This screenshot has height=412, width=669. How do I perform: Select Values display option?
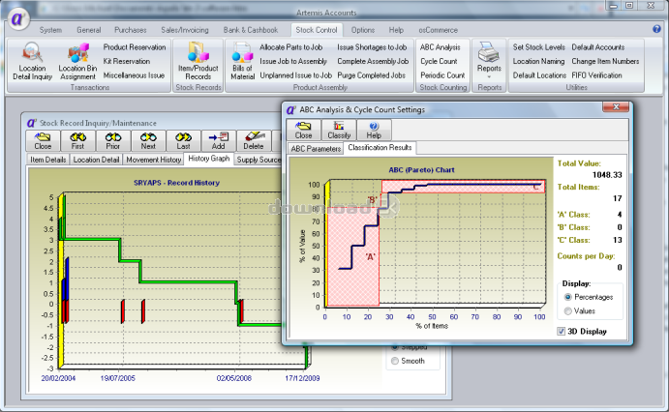(x=580, y=311)
